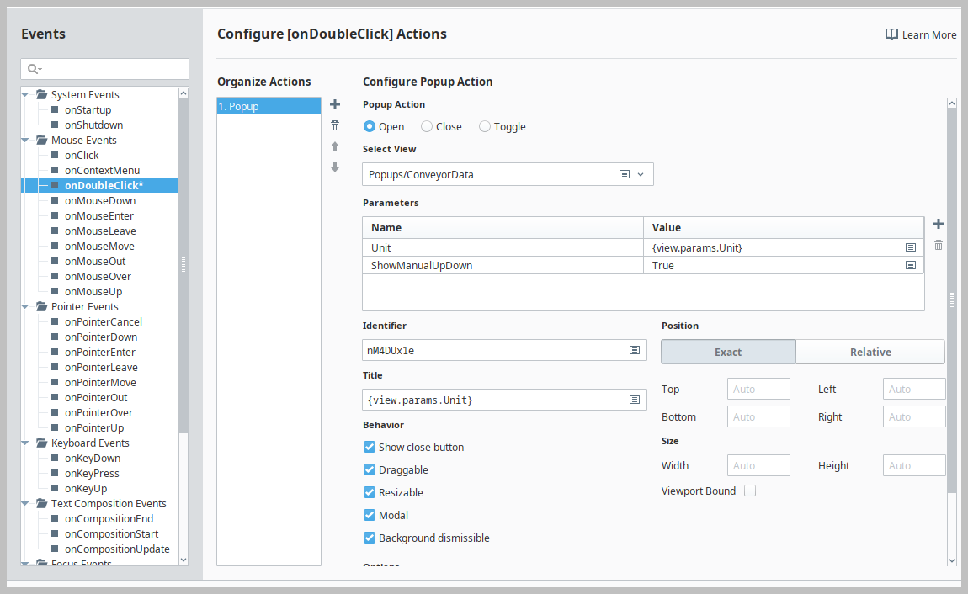Image resolution: width=968 pixels, height=594 pixels.
Task: Add a new action to Organize Actions
Action: [335, 104]
